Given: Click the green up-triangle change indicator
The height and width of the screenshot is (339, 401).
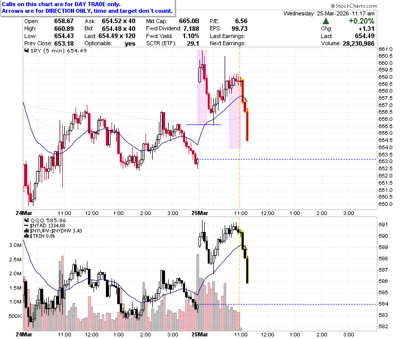Looking at the screenshot, I should point(326,21).
